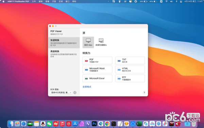204x128 pixels.
Task: Open the ABBYY FineReader PDF app menu
Action: 18,1
